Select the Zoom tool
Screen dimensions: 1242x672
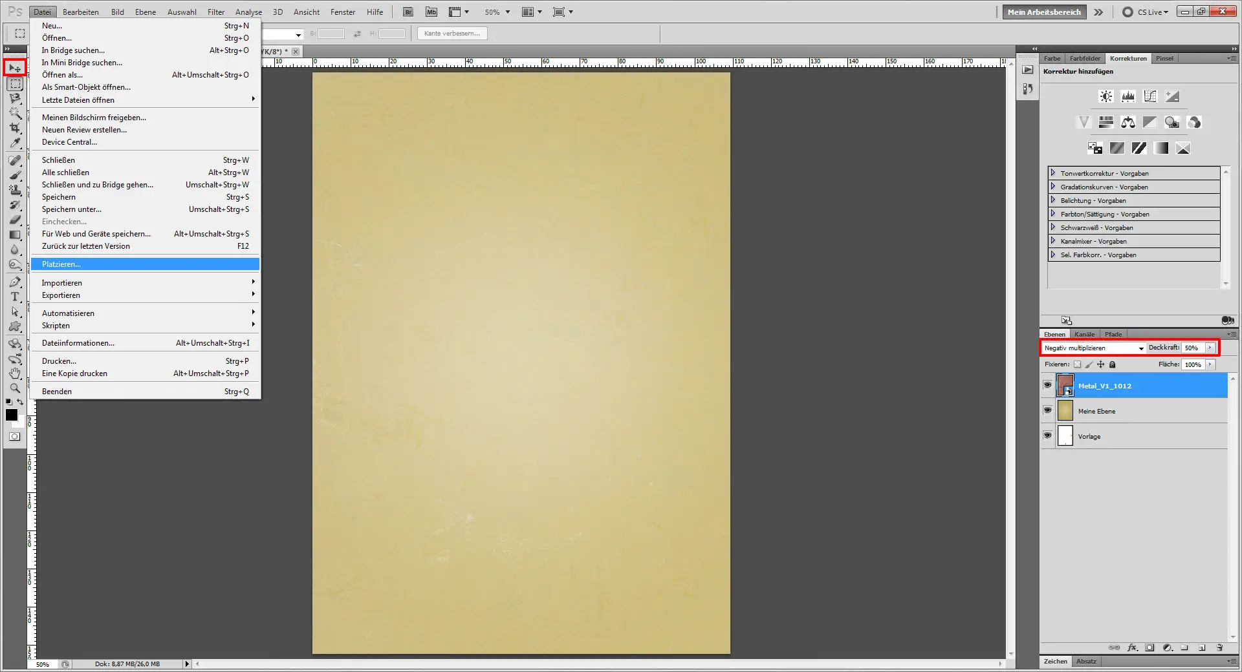tap(15, 388)
